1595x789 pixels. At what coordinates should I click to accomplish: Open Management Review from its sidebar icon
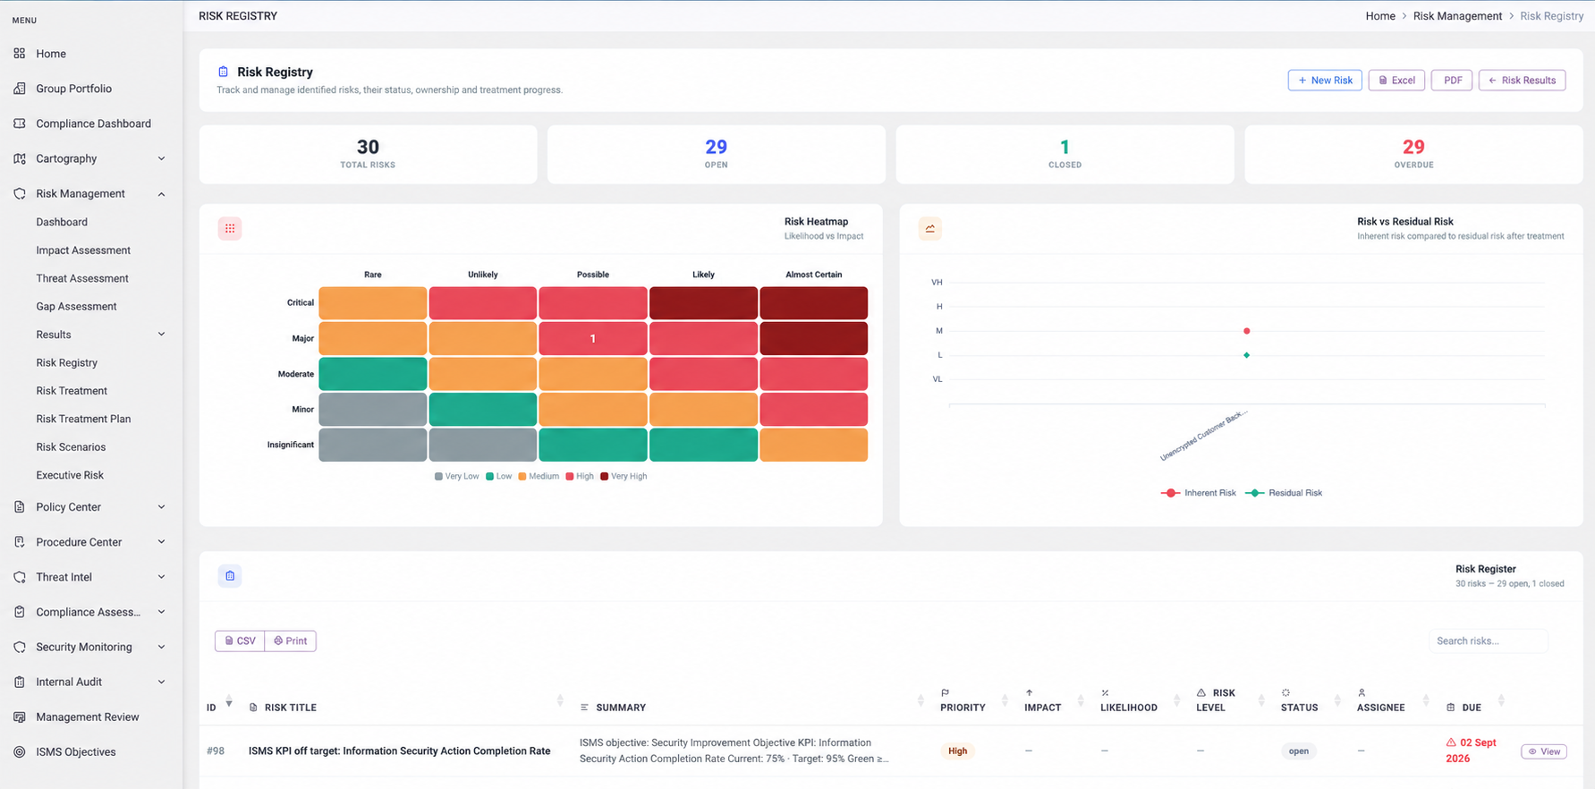[20, 717]
